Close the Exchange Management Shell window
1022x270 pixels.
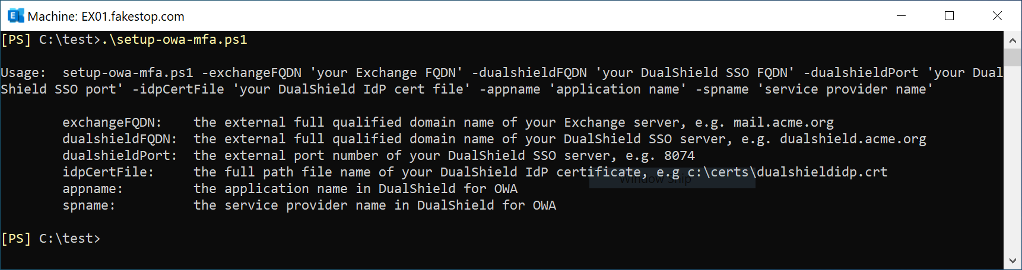click(997, 16)
